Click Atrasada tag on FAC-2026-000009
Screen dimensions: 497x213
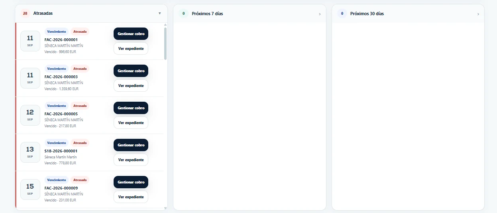tap(80, 180)
